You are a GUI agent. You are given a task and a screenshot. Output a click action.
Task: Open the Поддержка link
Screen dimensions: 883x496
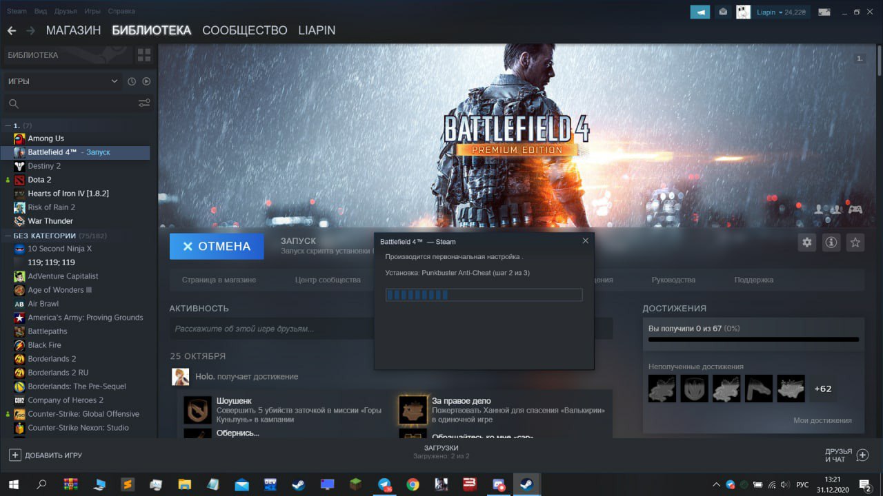click(754, 280)
